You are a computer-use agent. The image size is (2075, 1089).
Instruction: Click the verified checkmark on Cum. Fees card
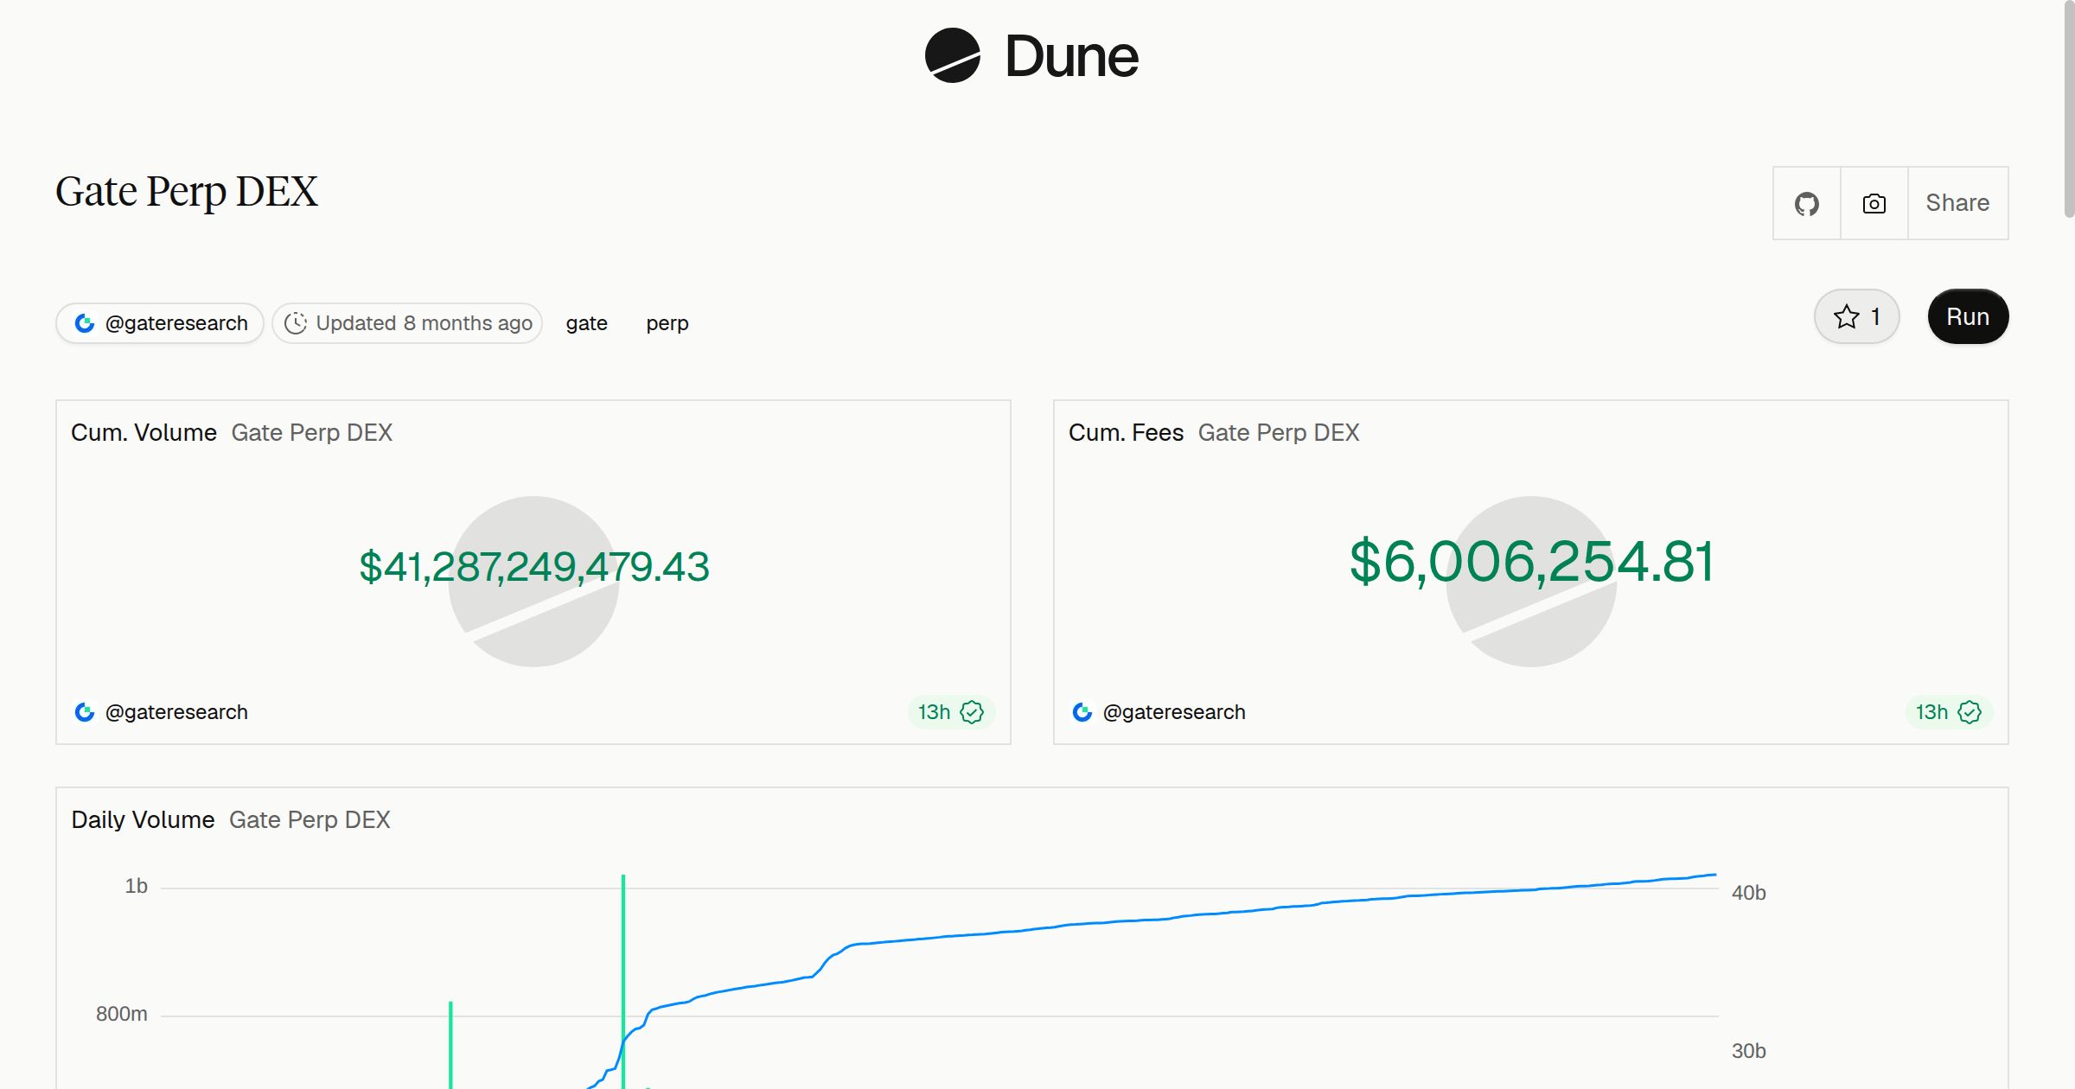1970,712
